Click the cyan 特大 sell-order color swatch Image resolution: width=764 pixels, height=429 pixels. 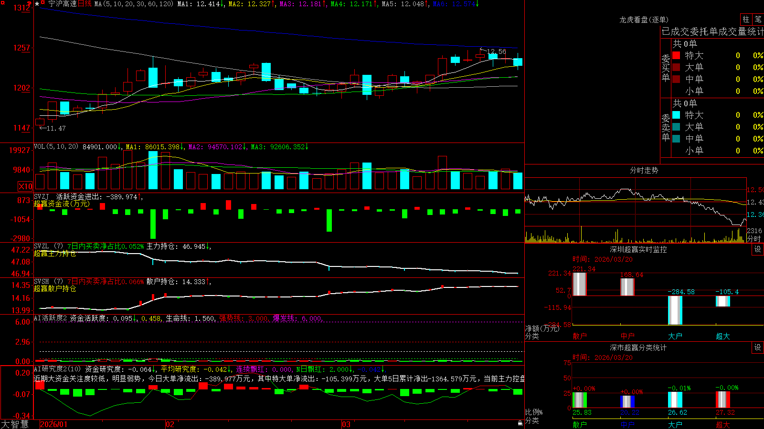click(676, 115)
